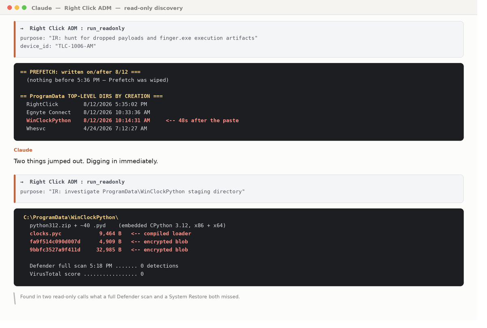Click the orange 'Claude' author label
This screenshot has height=328, width=487.
[x=23, y=150]
